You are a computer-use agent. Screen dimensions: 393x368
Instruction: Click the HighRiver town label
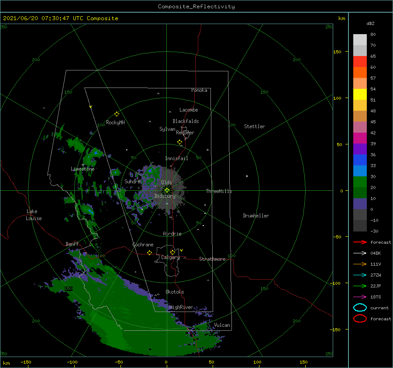[181, 307]
